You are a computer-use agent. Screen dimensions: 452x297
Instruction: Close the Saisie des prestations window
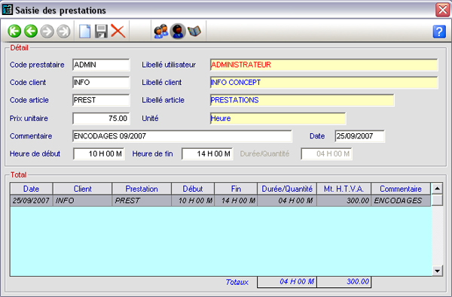pos(443,10)
